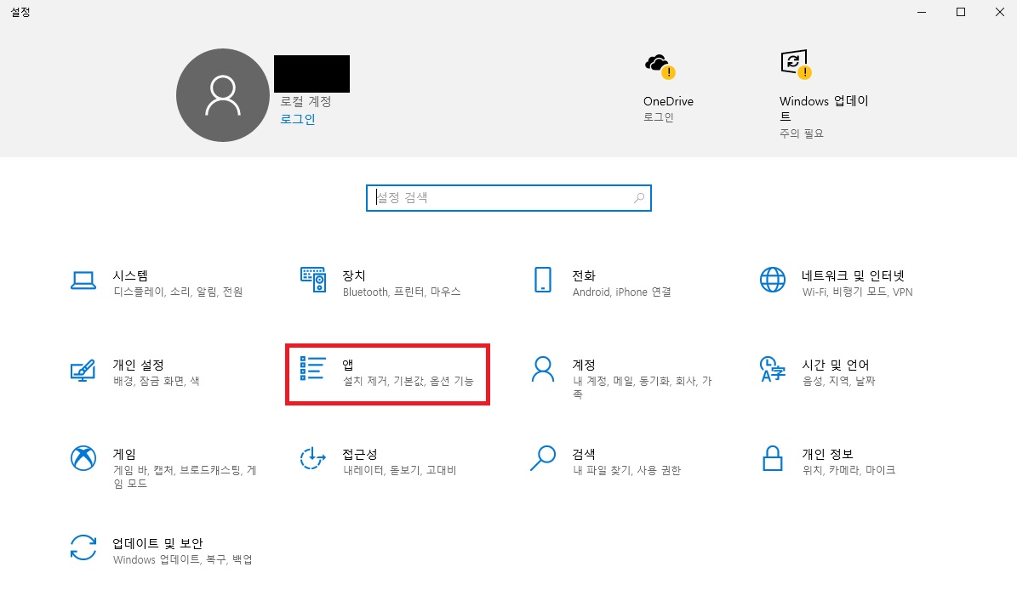This screenshot has width=1017, height=601.
Task: Click the 계정 title
Action: [x=584, y=366]
